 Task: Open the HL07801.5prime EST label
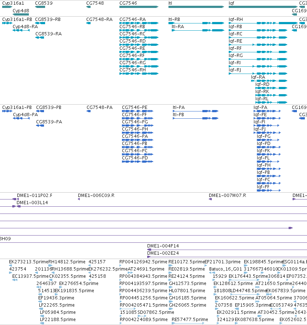pos(187,291)
